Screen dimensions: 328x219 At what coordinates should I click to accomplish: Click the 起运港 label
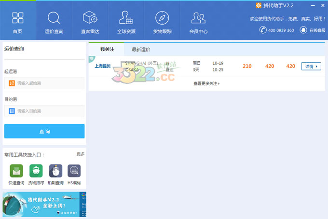click(x=11, y=71)
